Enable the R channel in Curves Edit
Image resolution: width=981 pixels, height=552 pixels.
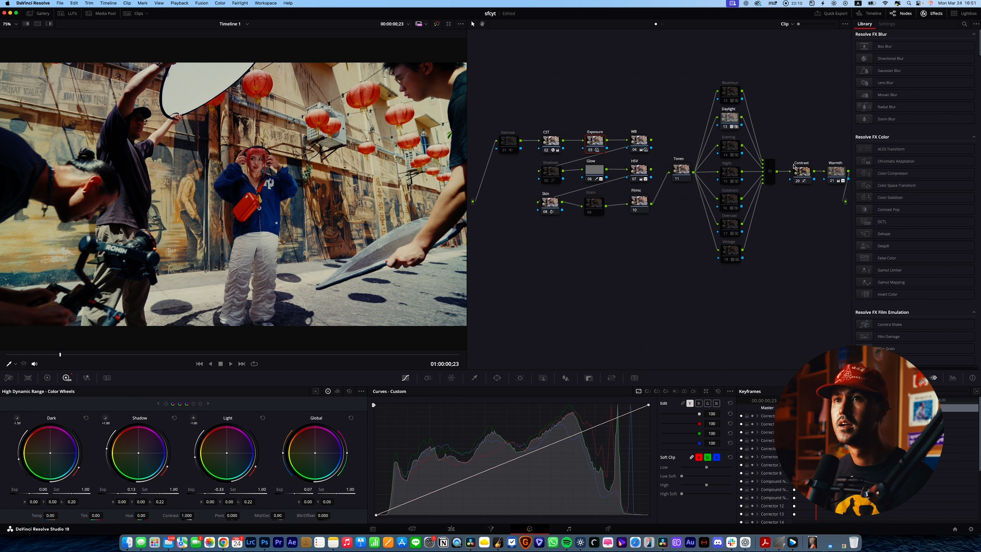click(698, 404)
